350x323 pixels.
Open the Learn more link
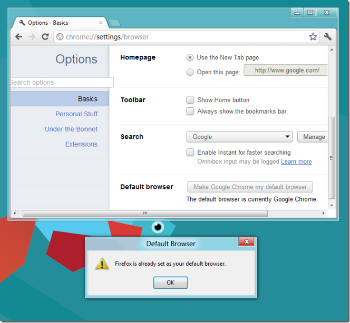coord(296,161)
